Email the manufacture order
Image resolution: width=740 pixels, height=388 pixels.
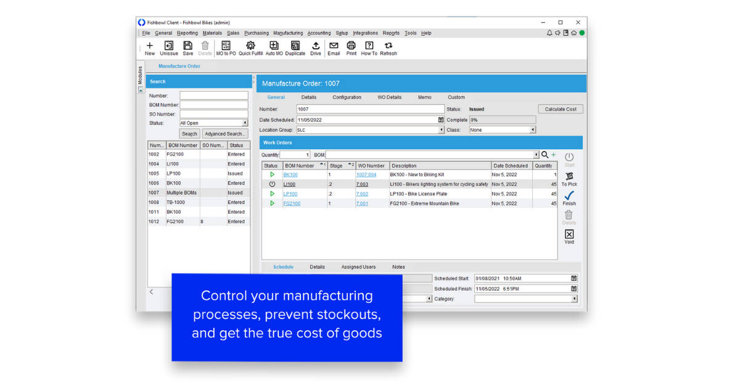coord(333,46)
